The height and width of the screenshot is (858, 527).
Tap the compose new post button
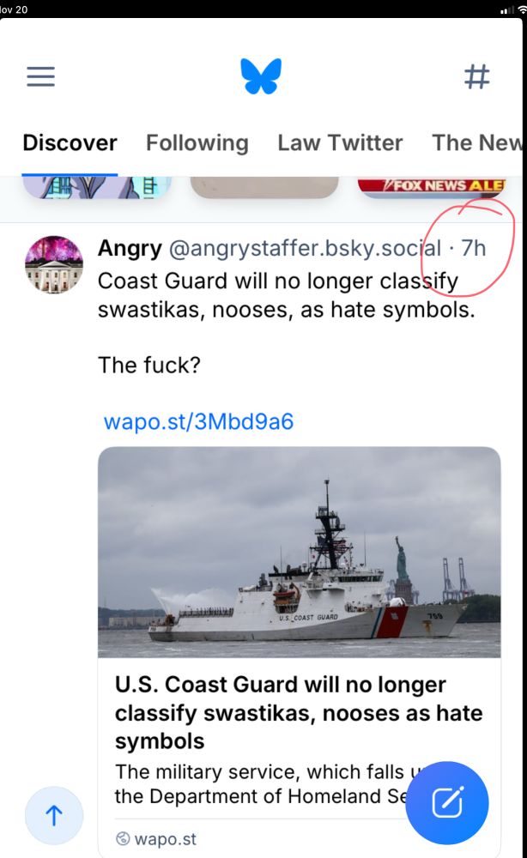click(x=447, y=803)
